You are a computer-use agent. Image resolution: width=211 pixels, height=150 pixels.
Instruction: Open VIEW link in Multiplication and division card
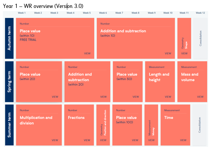pos(55,140)
